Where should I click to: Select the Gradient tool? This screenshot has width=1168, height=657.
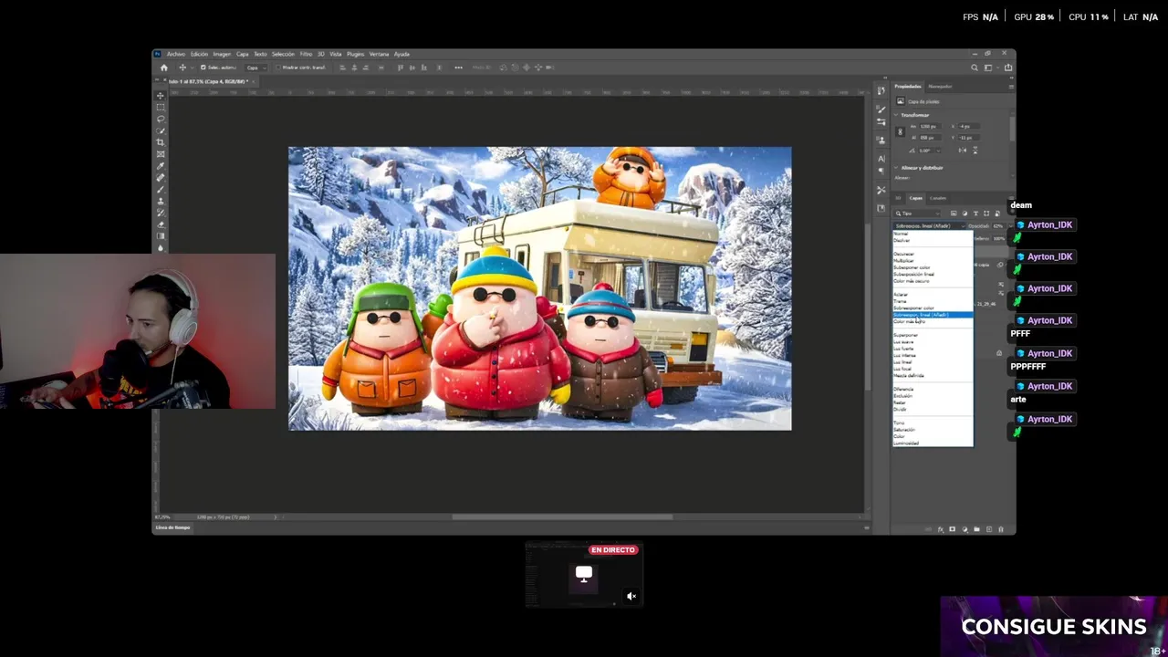point(161,236)
